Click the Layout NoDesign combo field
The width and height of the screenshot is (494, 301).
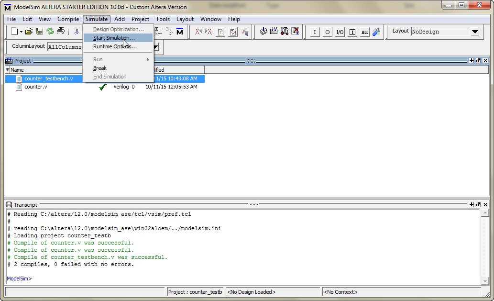tap(440, 32)
